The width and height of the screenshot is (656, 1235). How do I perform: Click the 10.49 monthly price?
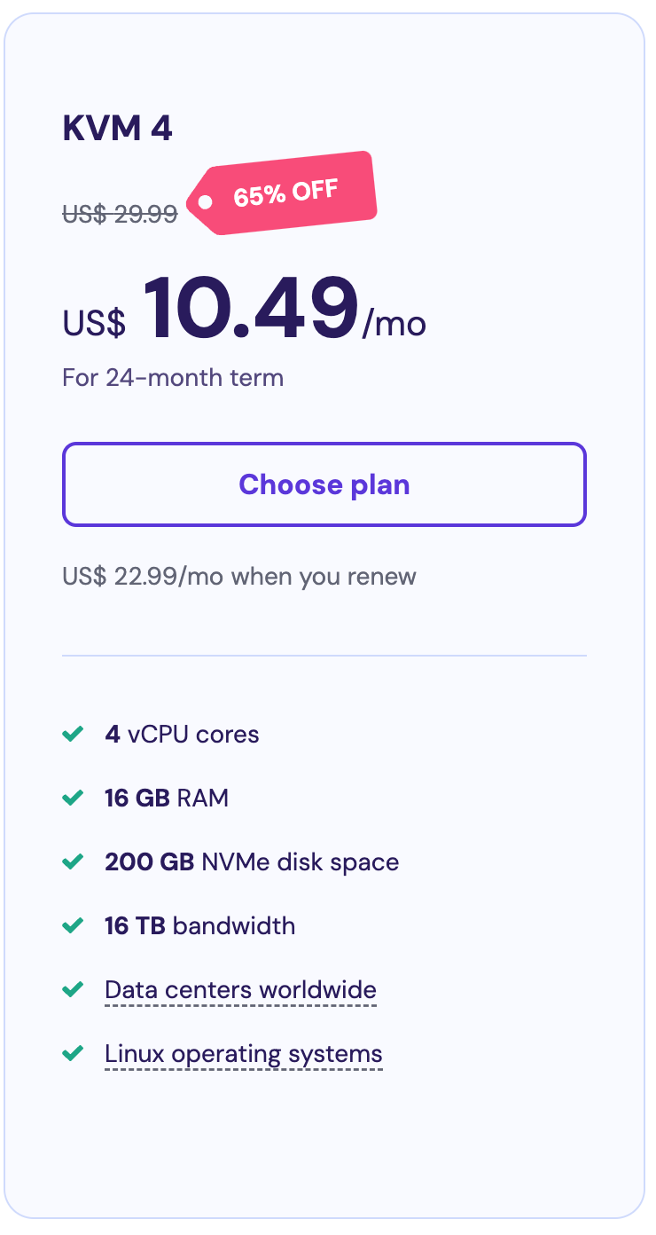[x=251, y=307]
